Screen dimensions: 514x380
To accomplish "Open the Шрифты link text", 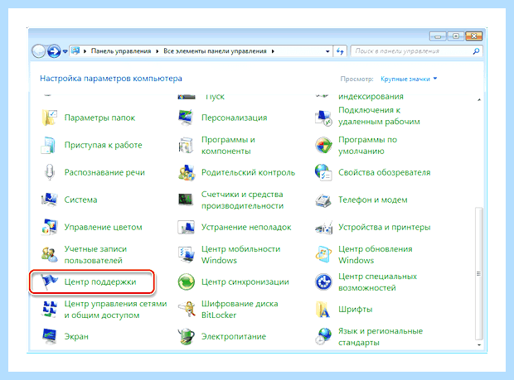I will pos(356,310).
